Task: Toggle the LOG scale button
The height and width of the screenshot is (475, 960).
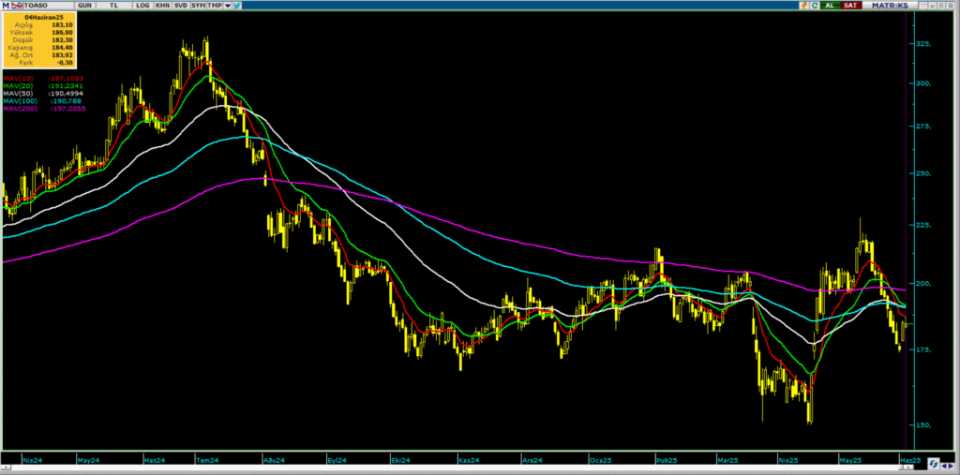Action: (142, 6)
